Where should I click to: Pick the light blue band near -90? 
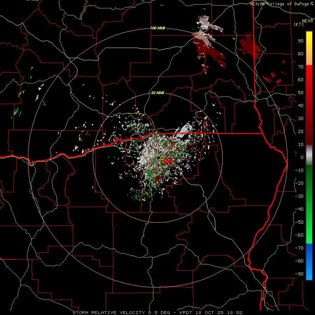coord(309,272)
